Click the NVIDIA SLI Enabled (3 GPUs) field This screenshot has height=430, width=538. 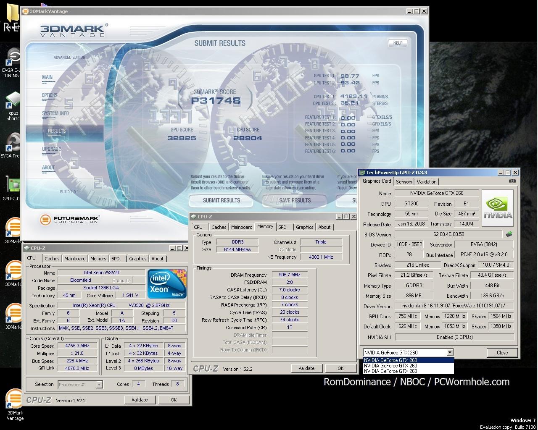(x=454, y=337)
